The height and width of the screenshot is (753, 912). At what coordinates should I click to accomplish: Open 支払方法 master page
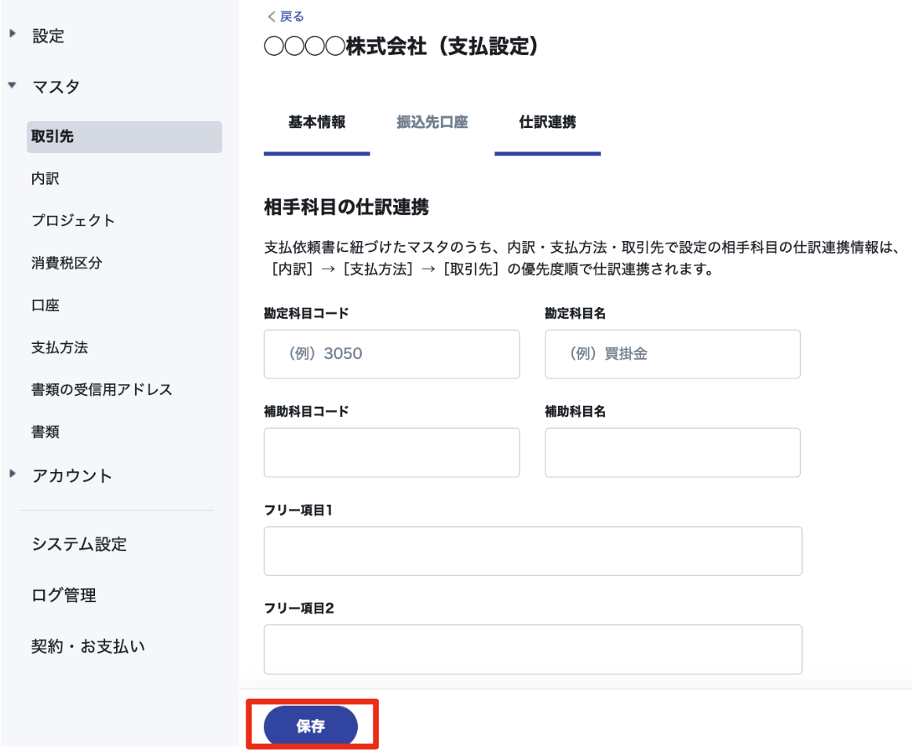tap(60, 347)
